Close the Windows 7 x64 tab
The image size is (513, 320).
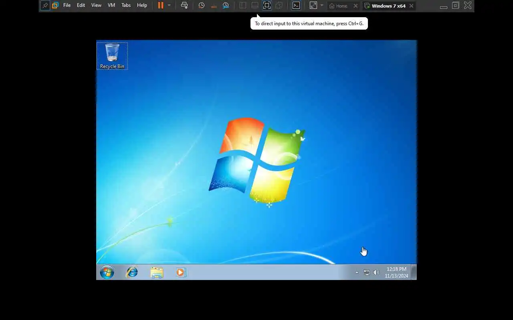click(411, 6)
